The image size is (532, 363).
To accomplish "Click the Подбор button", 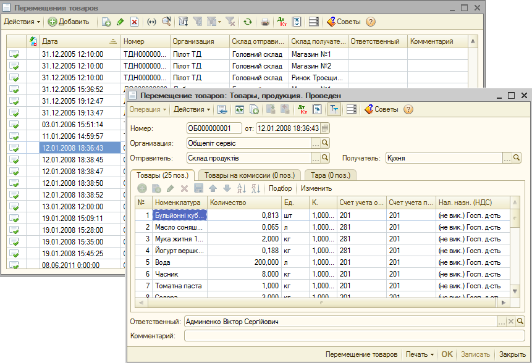I will pyautogui.click(x=280, y=188).
